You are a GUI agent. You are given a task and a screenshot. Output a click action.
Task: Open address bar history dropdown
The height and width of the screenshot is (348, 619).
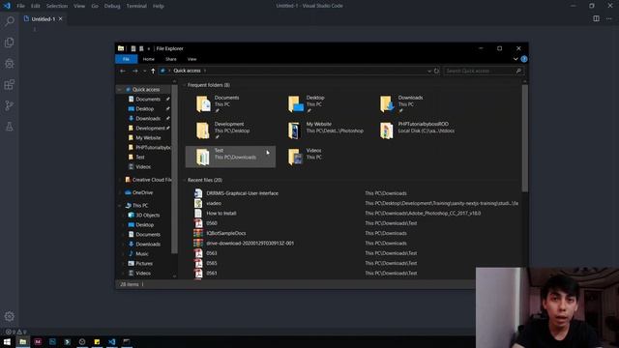coord(429,71)
